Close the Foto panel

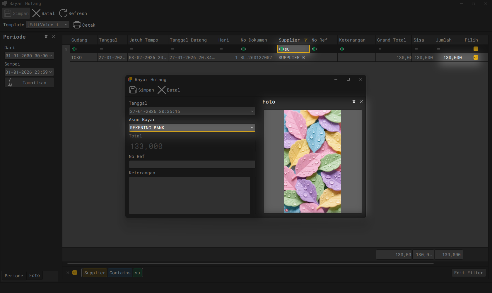point(361,102)
